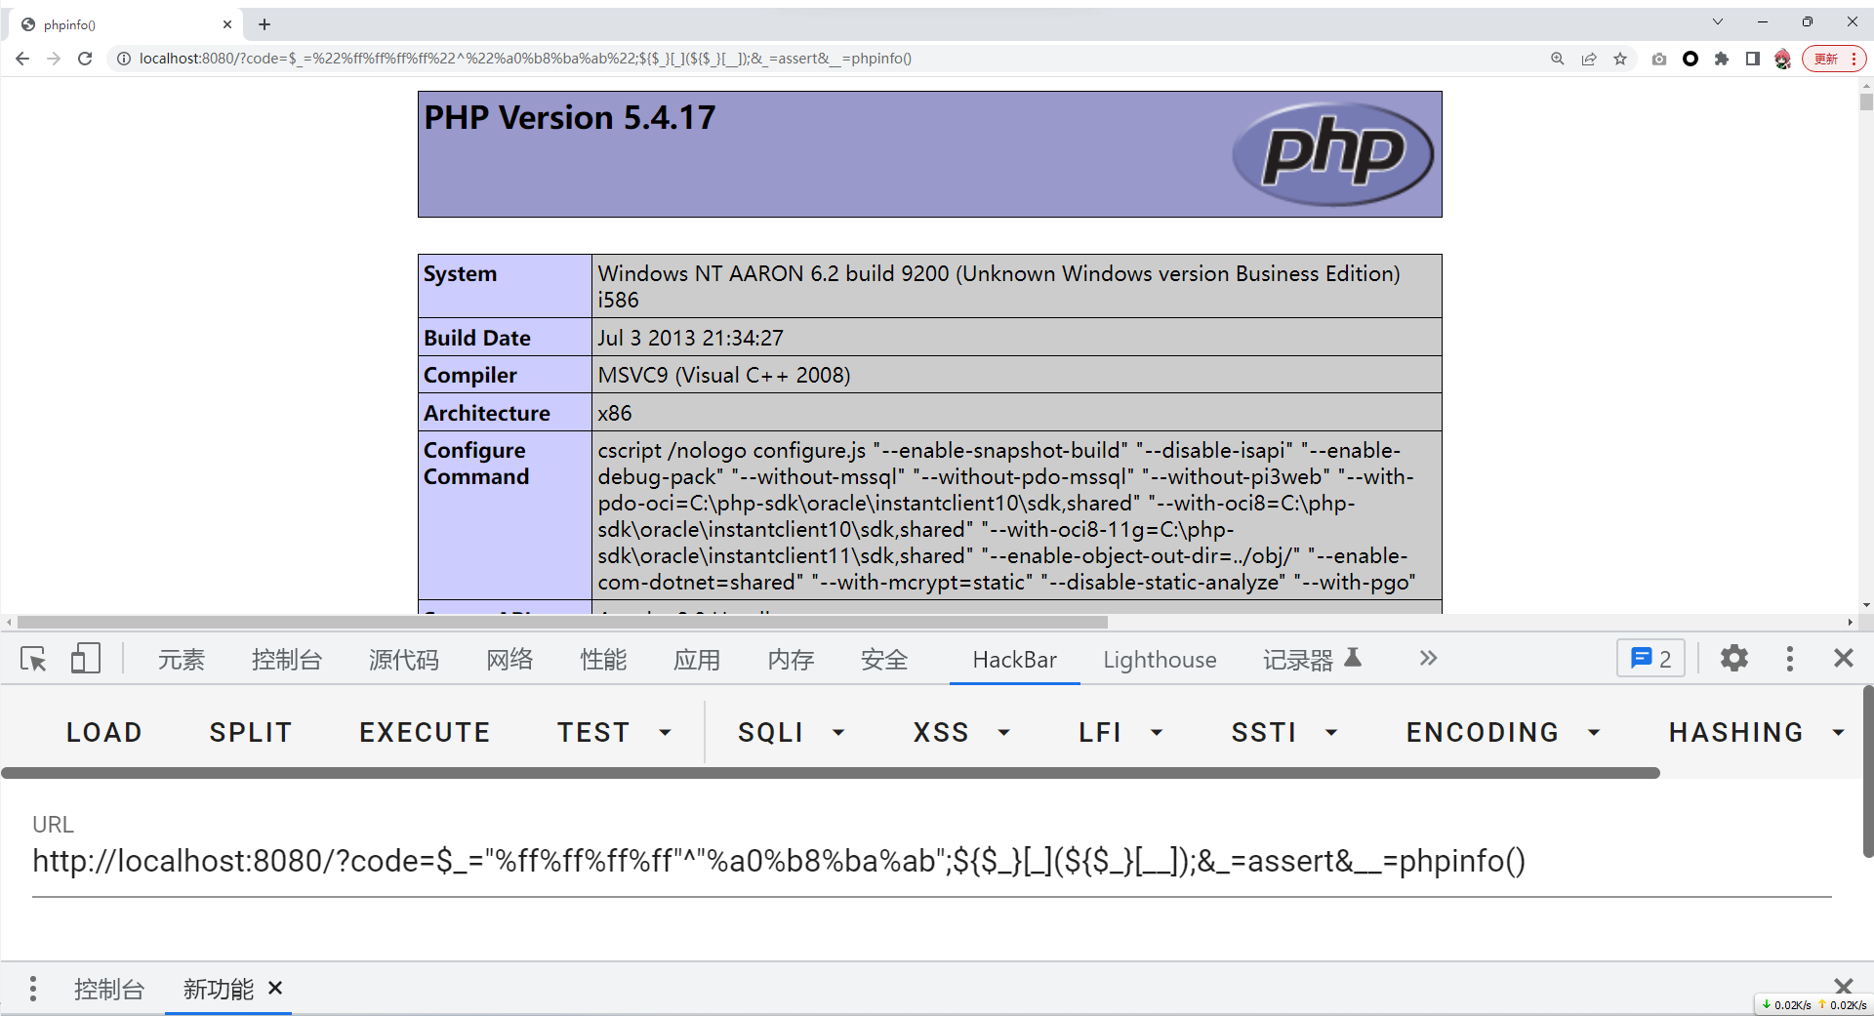Expand the ENCODING dropdown menu
1874x1016 pixels.
pyautogui.click(x=1502, y=732)
